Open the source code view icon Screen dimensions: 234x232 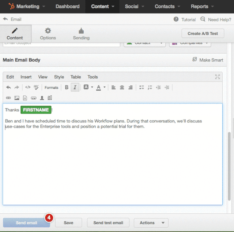[28, 87]
